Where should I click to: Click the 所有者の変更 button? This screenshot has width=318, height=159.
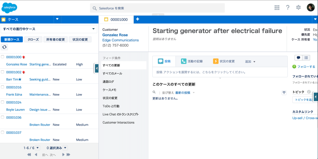click(x=56, y=39)
